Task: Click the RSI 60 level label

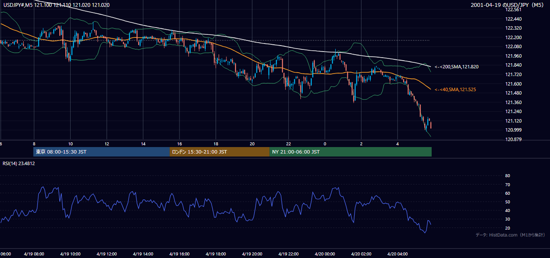Action: coord(507,193)
